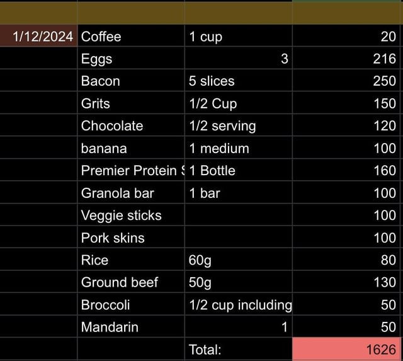Viewport: 403px width, 361px height.
Task: Click the Coffee food name cell
Action: 131,36
